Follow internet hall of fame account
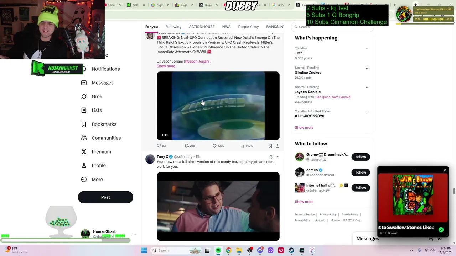 click(x=361, y=188)
